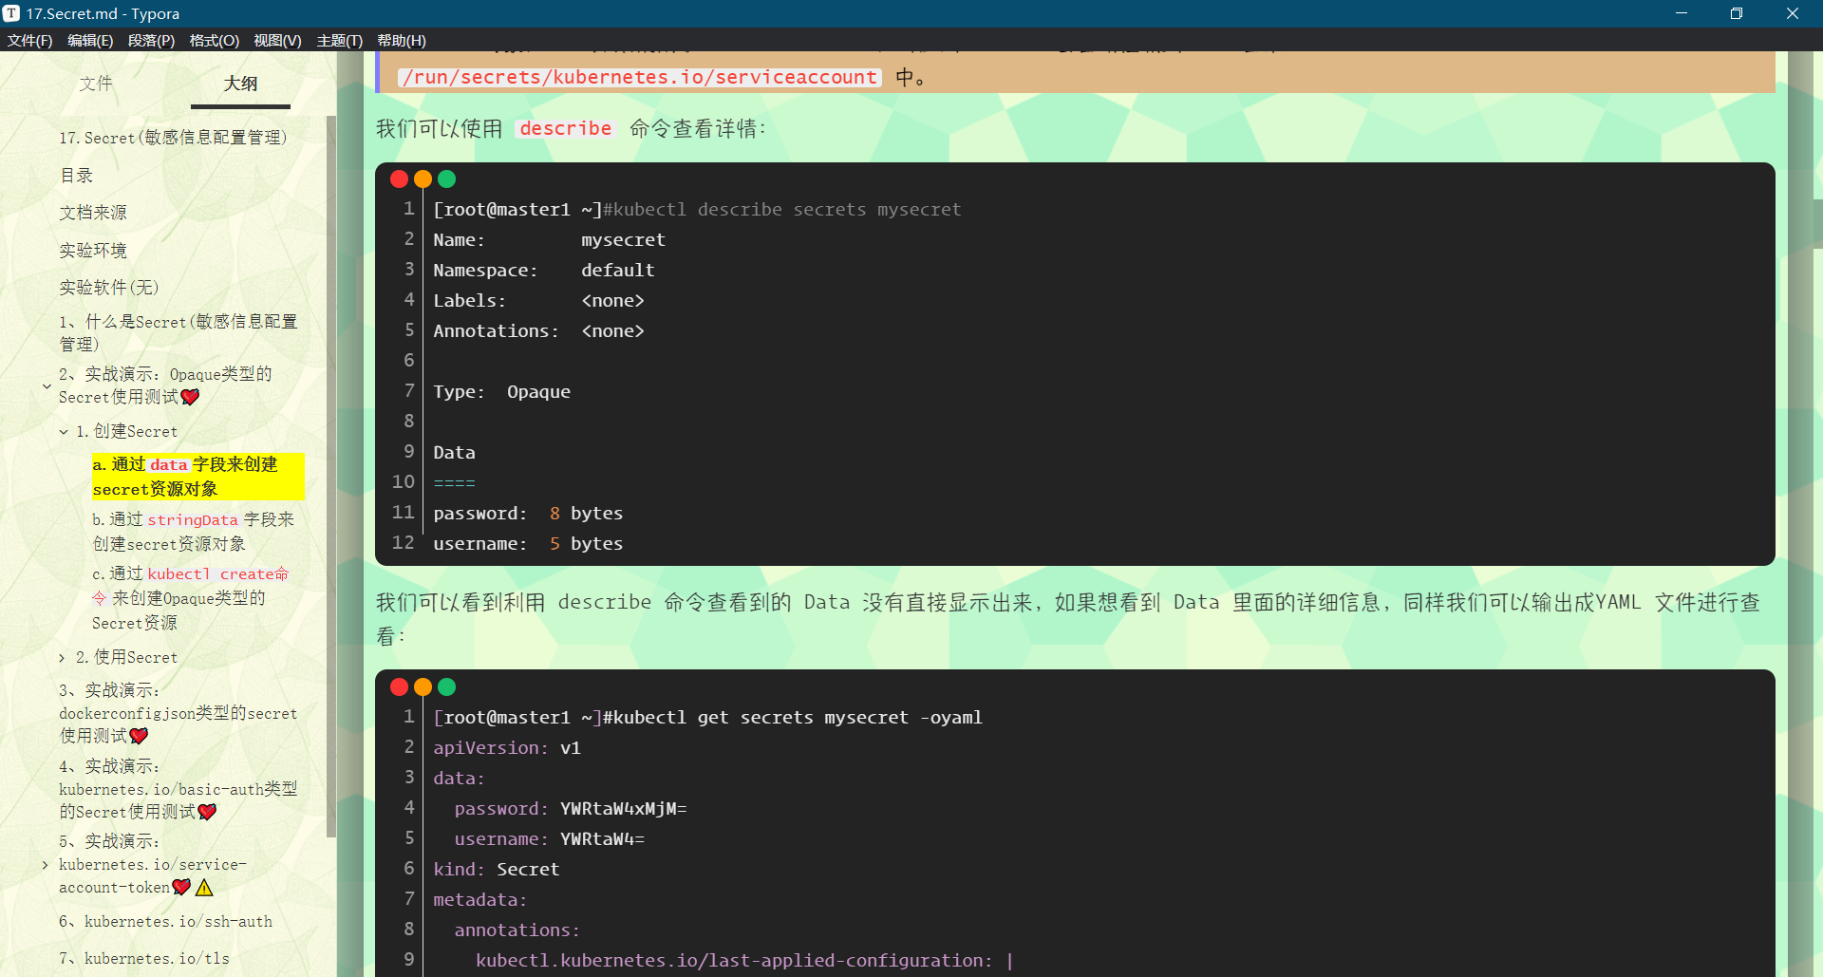Open outline item 1、什么是Secret
This screenshot has height=977, width=1823.
pos(179,333)
